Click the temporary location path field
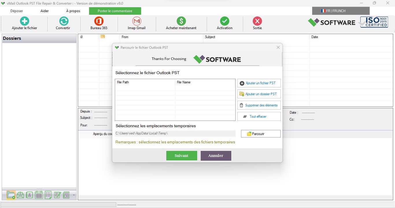Viewport: 395px width, 208px height. point(175,133)
